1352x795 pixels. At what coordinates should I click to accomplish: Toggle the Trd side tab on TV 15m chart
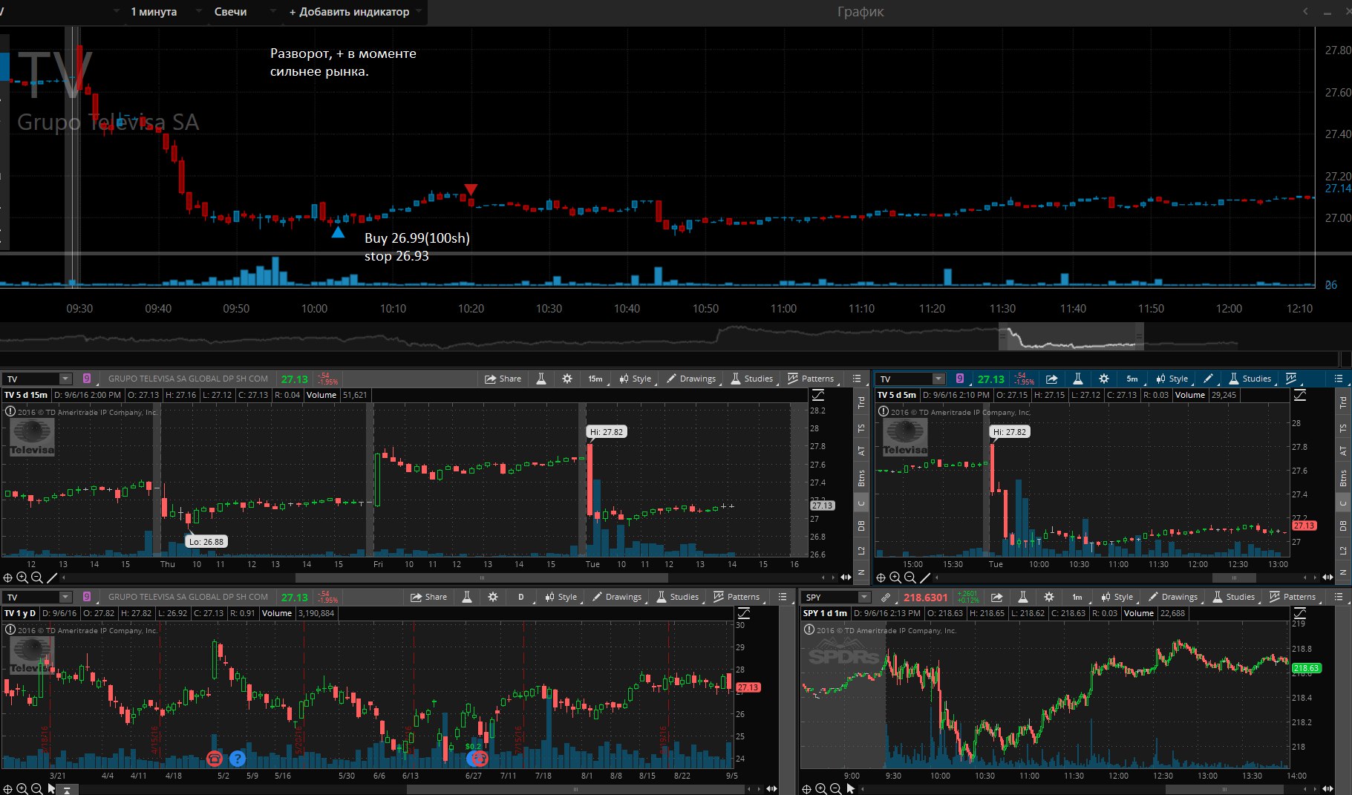click(x=861, y=402)
